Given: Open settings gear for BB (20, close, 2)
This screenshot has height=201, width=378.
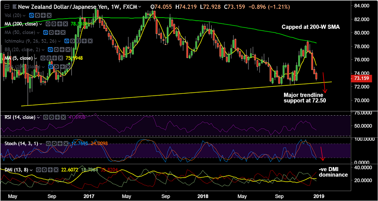Looking at the screenshot, I should tap(56, 50).
